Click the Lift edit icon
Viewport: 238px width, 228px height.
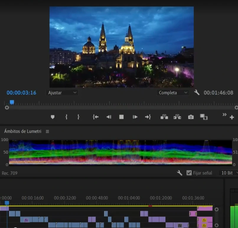pos(164,117)
